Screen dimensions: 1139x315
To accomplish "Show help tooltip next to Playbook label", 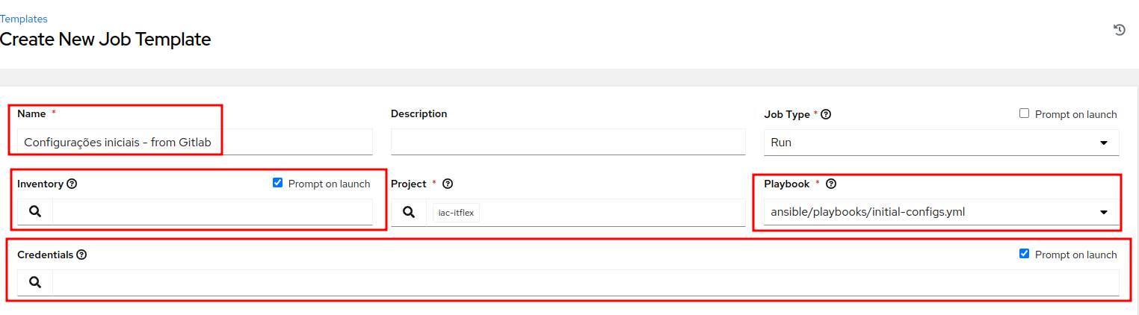I will pyautogui.click(x=830, y=184).
